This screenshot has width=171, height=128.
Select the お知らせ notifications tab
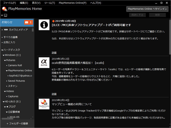pos(17,23)
